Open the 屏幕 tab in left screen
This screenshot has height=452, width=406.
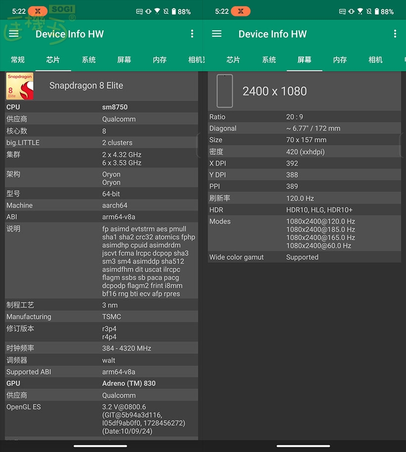coord(124,60)
